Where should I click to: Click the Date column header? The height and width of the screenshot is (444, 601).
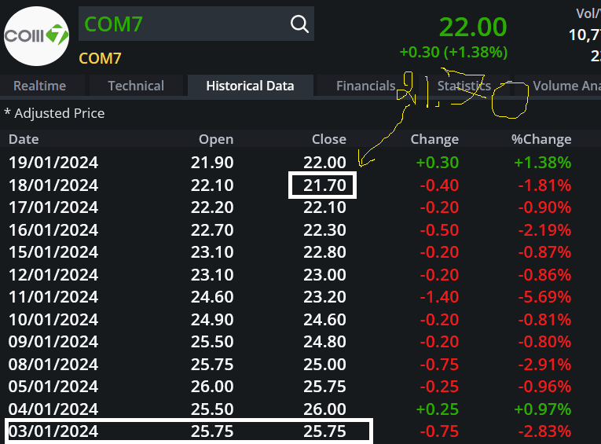[x=24, y=139]
